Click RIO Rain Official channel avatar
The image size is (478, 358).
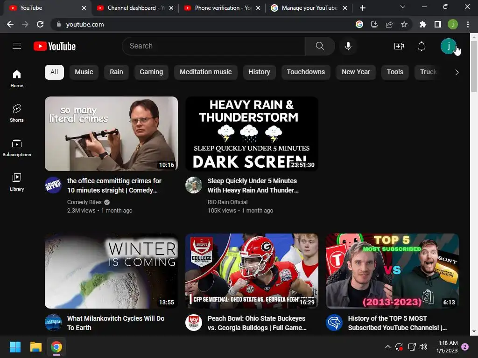point(194,185)
